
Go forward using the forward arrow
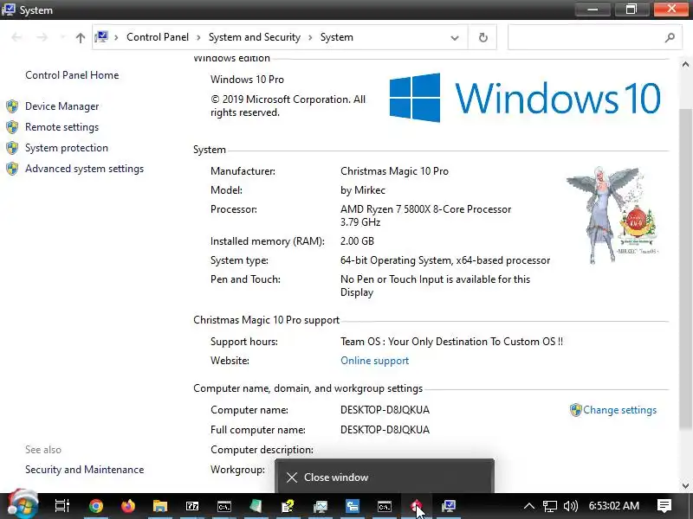(x=42, y=37)
